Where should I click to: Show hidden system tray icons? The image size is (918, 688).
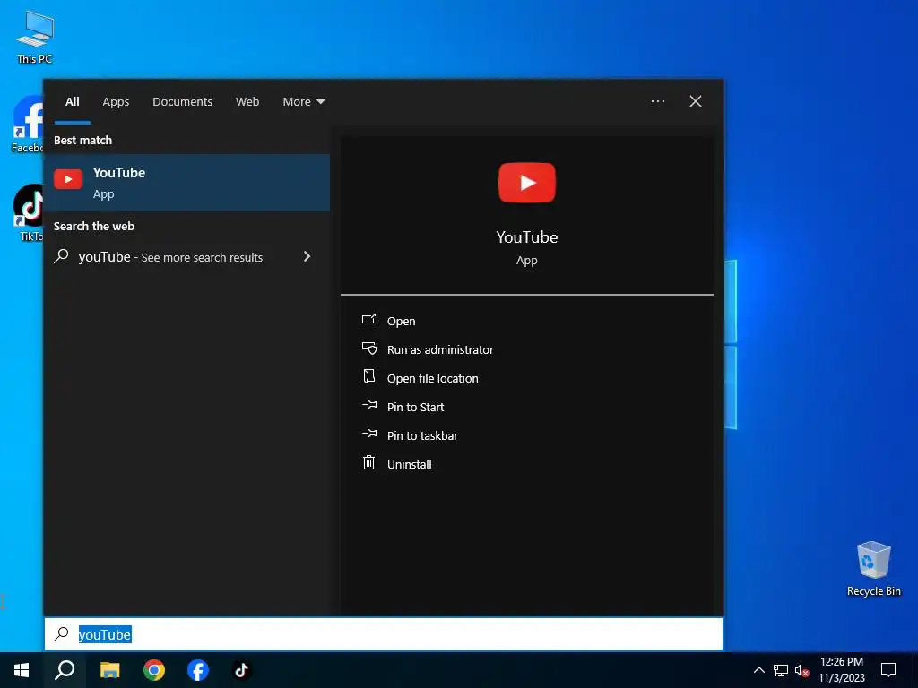pos(758,670)
